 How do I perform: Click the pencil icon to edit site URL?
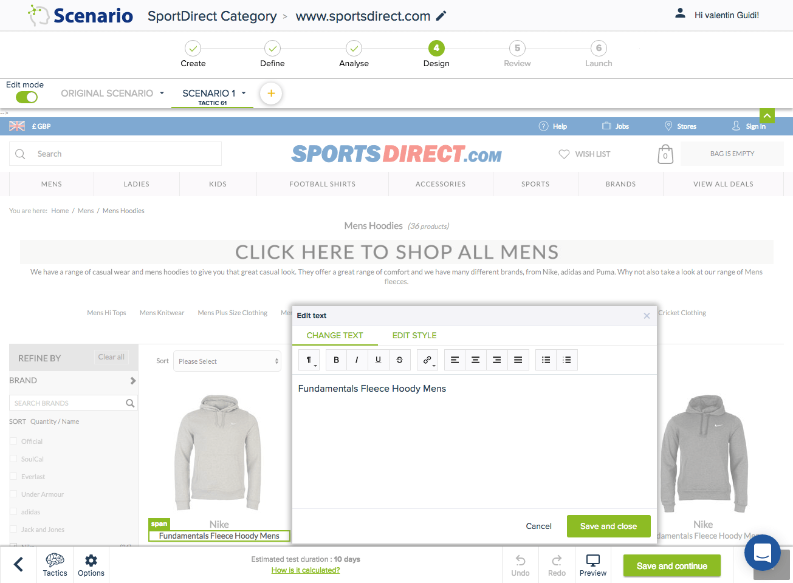click(x=441, y=16)
